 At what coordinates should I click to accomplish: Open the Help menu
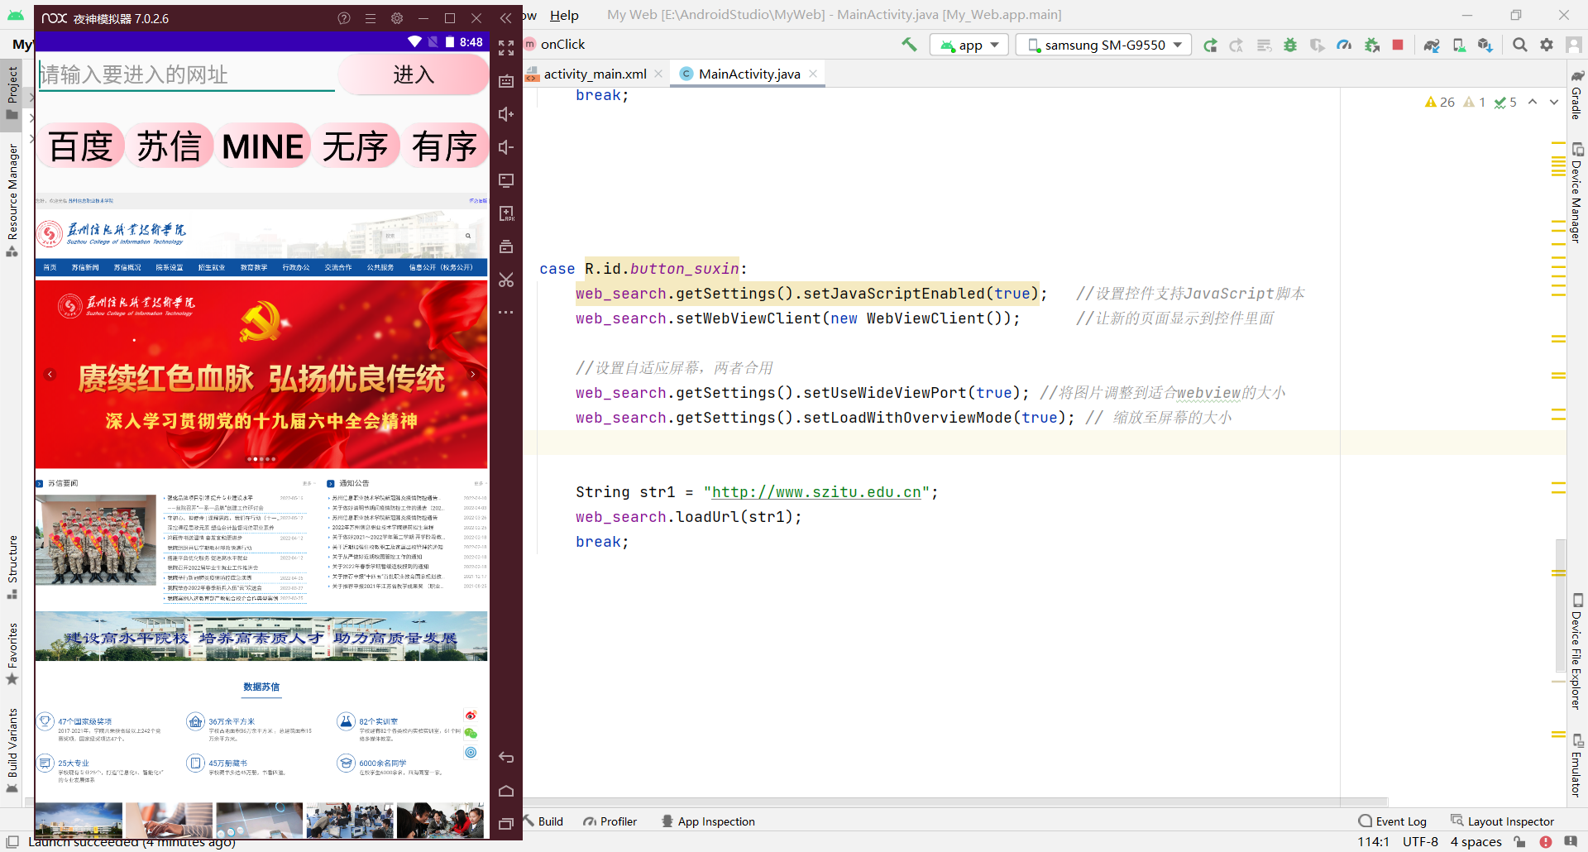pyautogui.click(x=564, y=15)
